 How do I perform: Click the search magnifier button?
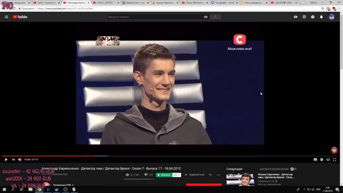215,17
